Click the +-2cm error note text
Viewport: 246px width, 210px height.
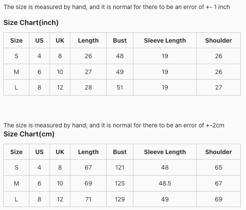tap(114, 125)
